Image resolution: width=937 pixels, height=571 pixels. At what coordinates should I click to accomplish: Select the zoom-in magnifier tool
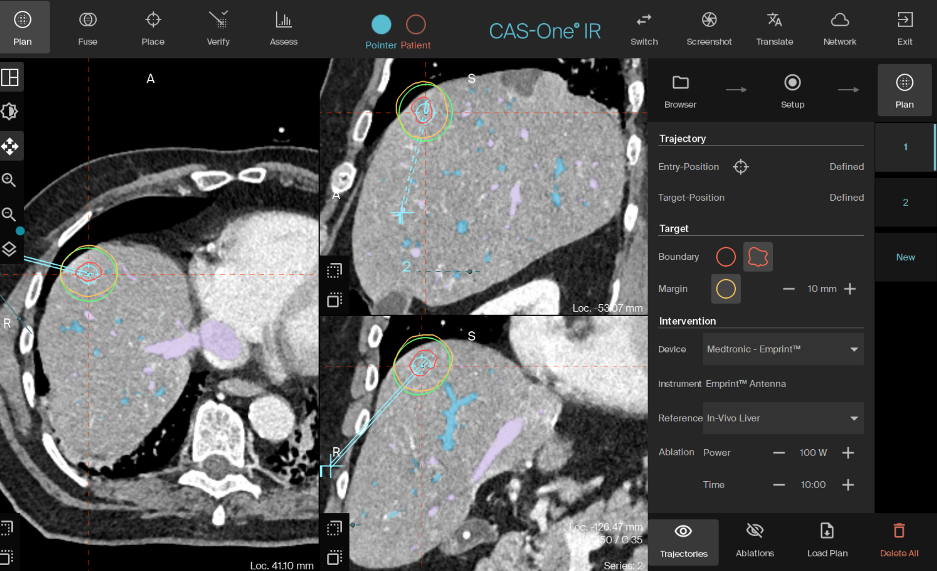pyautogui.click(x=10, y=180)
